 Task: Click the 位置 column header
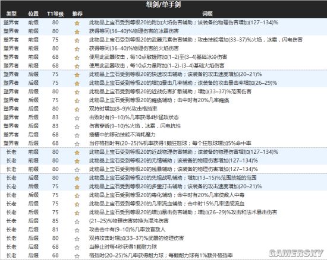(33, 14)
